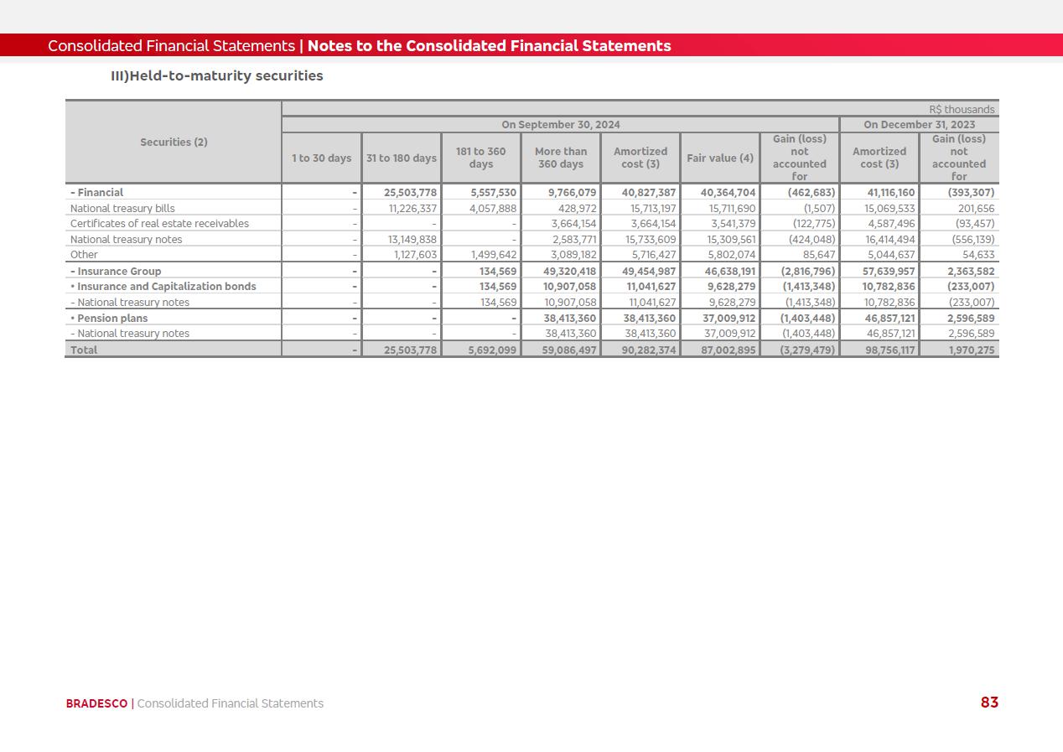Click the 'On September 30, 2024' header

(x=560, y=125)
